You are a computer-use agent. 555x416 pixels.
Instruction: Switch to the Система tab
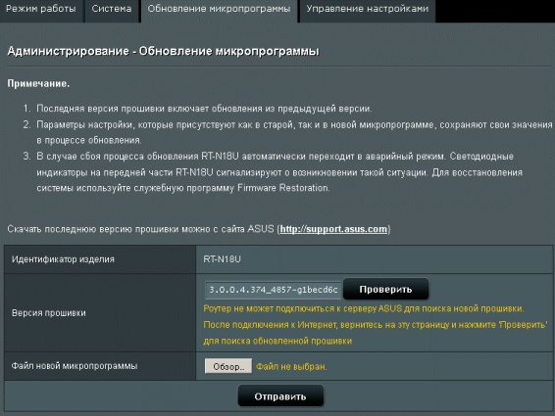click(112, 10)
